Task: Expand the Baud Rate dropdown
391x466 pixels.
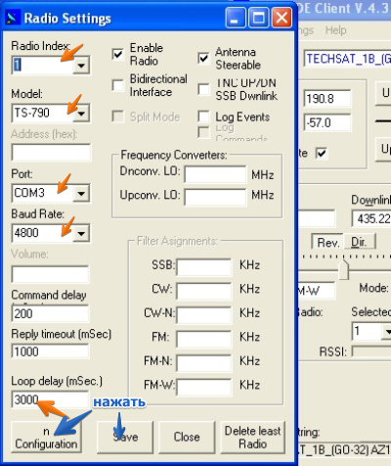Action: (81, 233)
